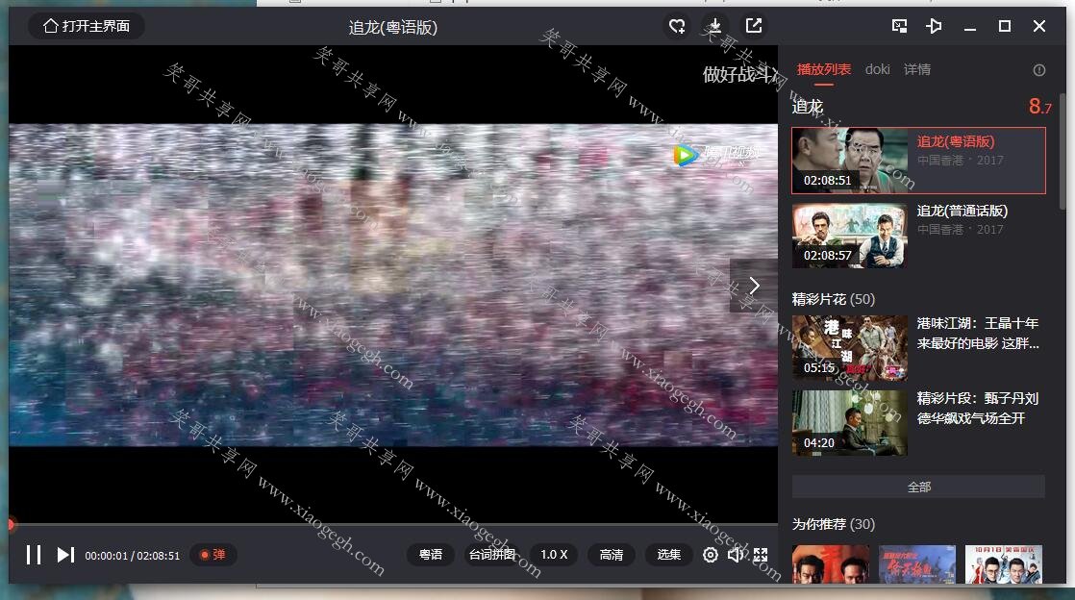Screen dimensions: 1075x600
Task: Click the 为你推荐 (30) section heading
Action: tap(834, 524)
